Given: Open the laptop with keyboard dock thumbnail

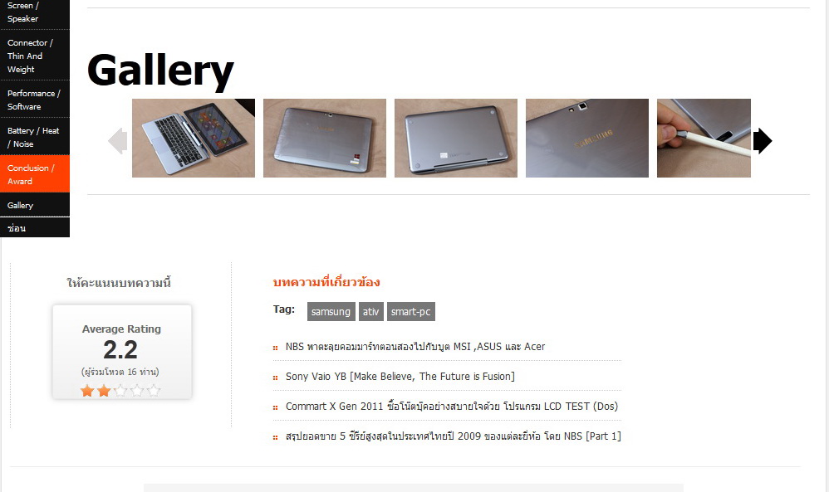Looking at the screenshot, I should click(x=194, y=138).
